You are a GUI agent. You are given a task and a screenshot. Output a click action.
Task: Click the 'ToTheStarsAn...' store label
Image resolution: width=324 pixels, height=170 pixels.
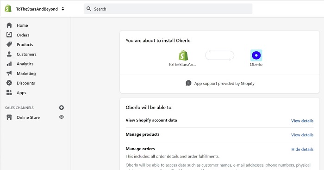click(x=182, y=65)
